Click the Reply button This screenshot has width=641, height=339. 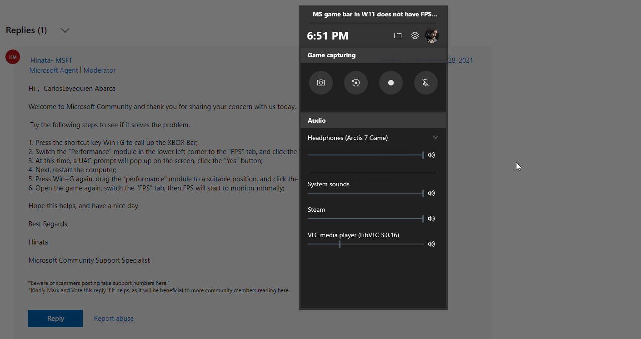click(55, 319)
